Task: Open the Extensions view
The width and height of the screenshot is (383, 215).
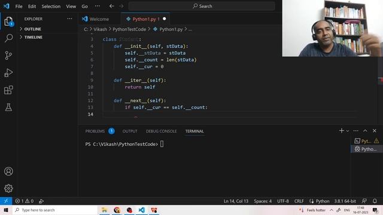Action: (8, 90)
